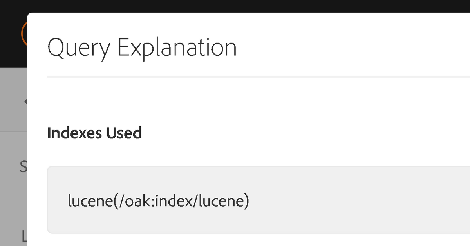
Task: Click the lucene(/oak:index/lucene) text
Action: [158, 201]
